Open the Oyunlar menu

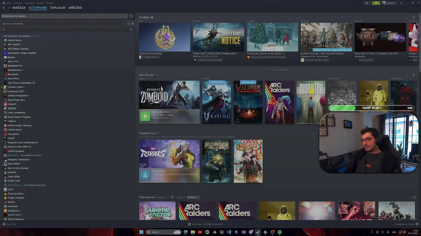(40, 3)
